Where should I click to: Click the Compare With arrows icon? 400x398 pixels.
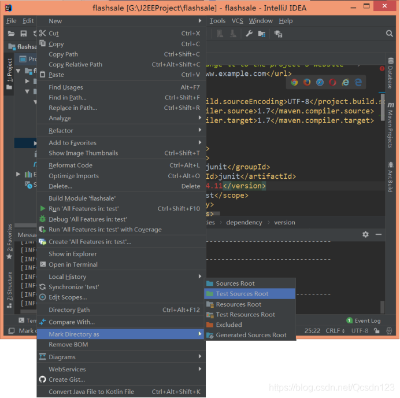(43, 322)
